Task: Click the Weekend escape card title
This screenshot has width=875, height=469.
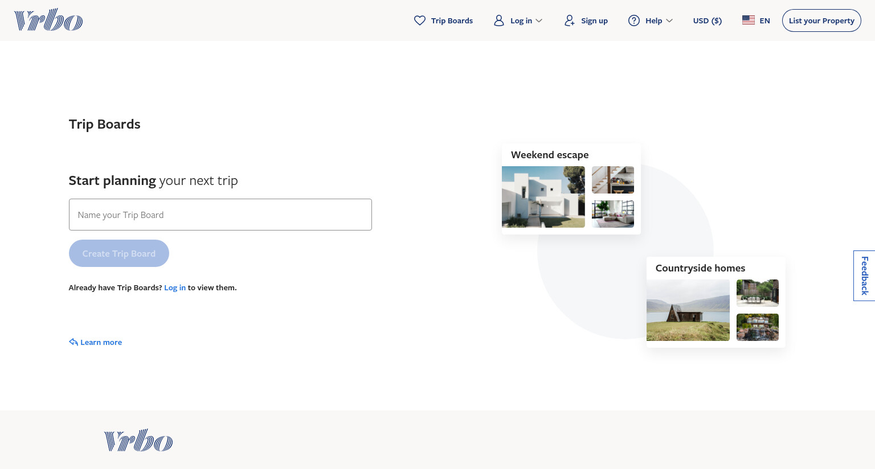Action: 550,155
